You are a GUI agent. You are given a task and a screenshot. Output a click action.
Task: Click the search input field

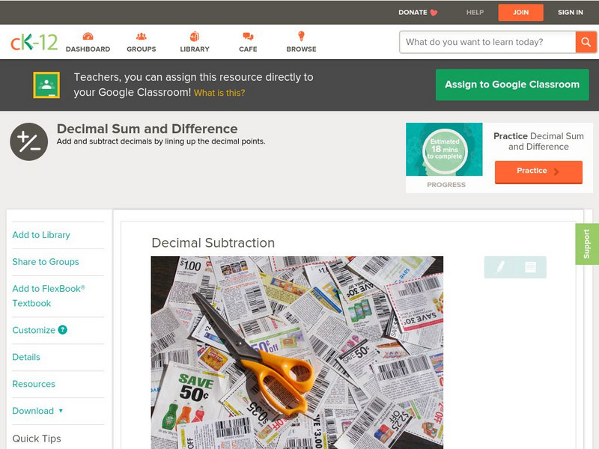pyautogui.click(x=487, y=42)
